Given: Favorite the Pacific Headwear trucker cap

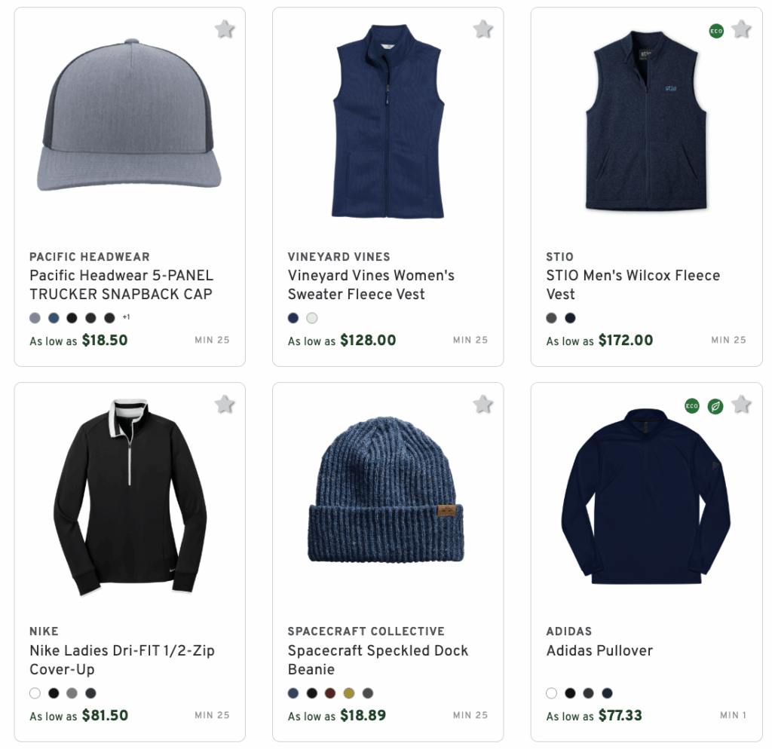Looking at the screenshot, I should pyautogui.click(x=224, y=29).
